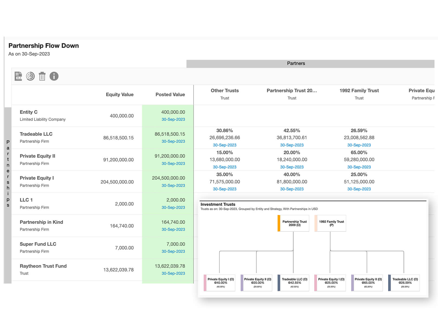Select the 1992 Family Trust node in chart

click(331, 223)
